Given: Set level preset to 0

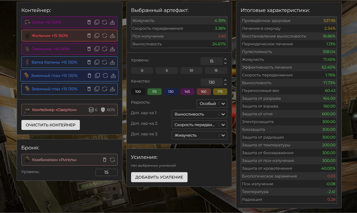Looking at the screenshot, I should [x=142, y=71].
